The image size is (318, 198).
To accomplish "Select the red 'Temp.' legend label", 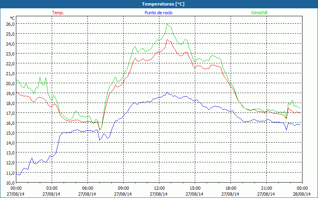I will tap(58, 13).
